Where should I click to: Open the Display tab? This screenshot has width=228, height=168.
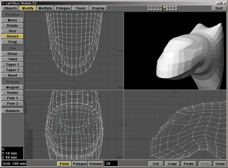pyautogui.click(x=98, y=8)
